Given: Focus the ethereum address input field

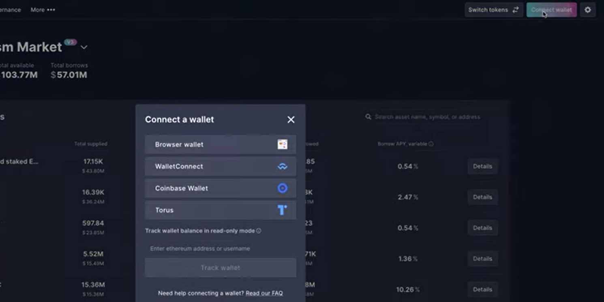Looking at the screenshot, I should (x=220, y=248).
